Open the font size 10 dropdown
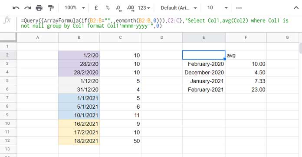302x157 pixels. pos(217,8)
